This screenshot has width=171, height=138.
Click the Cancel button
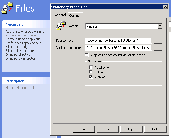coord(108,129)
